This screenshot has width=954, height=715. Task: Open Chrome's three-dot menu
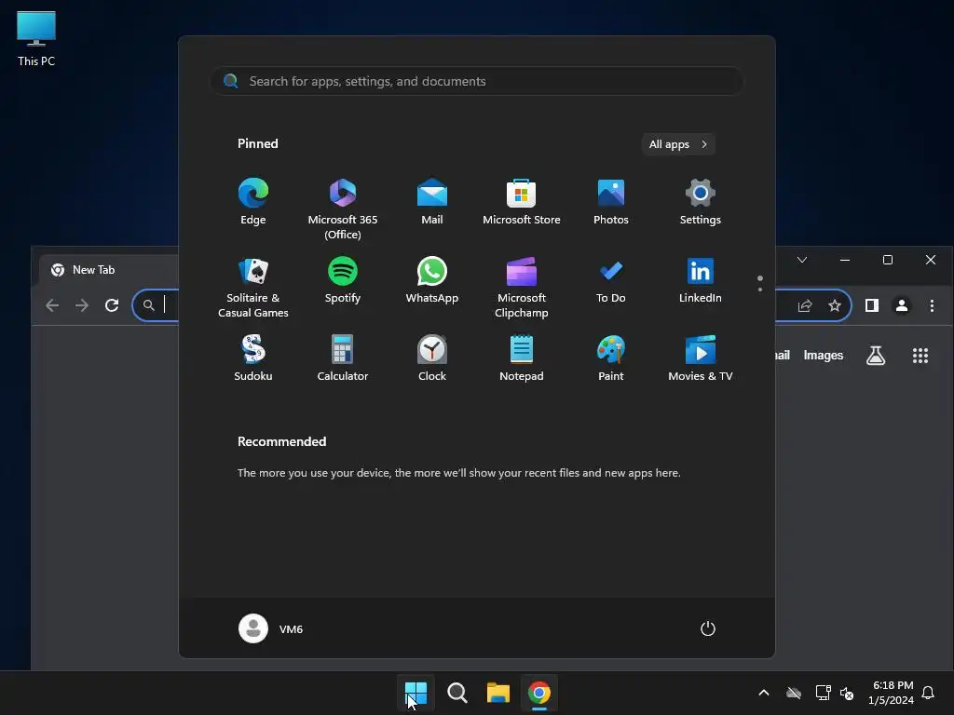tap(932, 305)
